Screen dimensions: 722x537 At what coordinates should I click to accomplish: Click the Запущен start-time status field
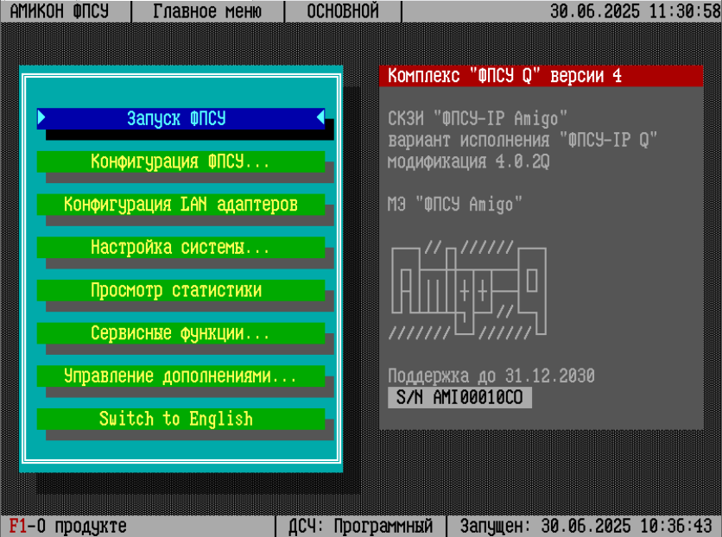(586, 526)
